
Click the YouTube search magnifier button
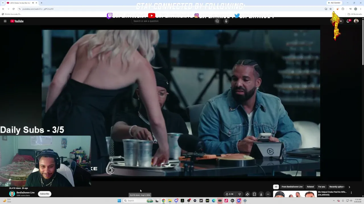pyautogui.click(x=217, y=21)
